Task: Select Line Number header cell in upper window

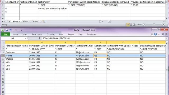Action: [x=12, y=2]
